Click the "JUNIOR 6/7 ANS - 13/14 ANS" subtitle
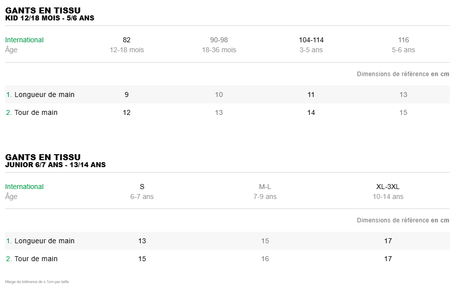 55,165
